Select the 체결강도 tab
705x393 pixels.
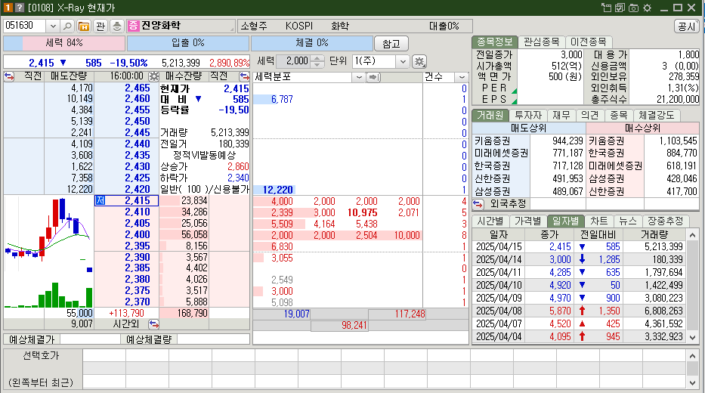point(657,115)
